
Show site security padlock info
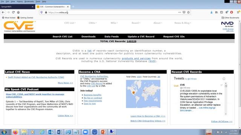46,12
